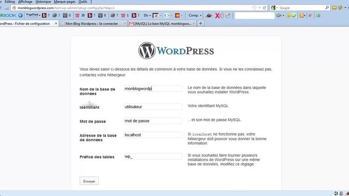This screenshot has height=196, width=349.
Task: Click the grey badge status bar icon
Action: pos(341,193)
